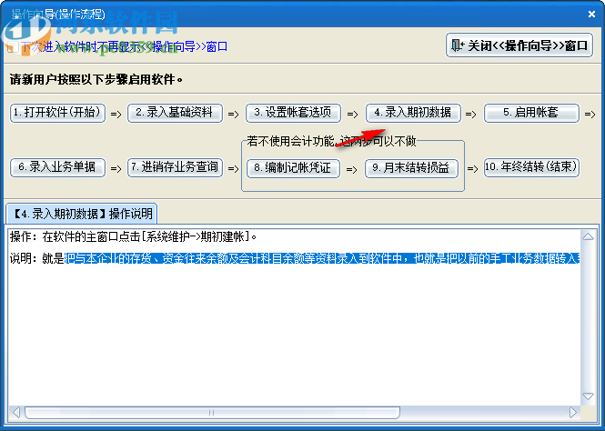Click the line 操作:在软件的主窗口点击[系统维护->期初建帐]
Screen dimensions: 605x431
click(x=133, y=236)
